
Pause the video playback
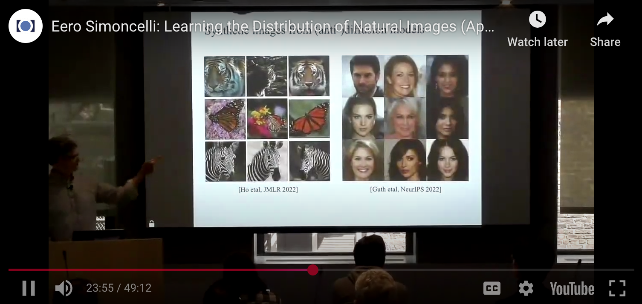coord(29,288)
